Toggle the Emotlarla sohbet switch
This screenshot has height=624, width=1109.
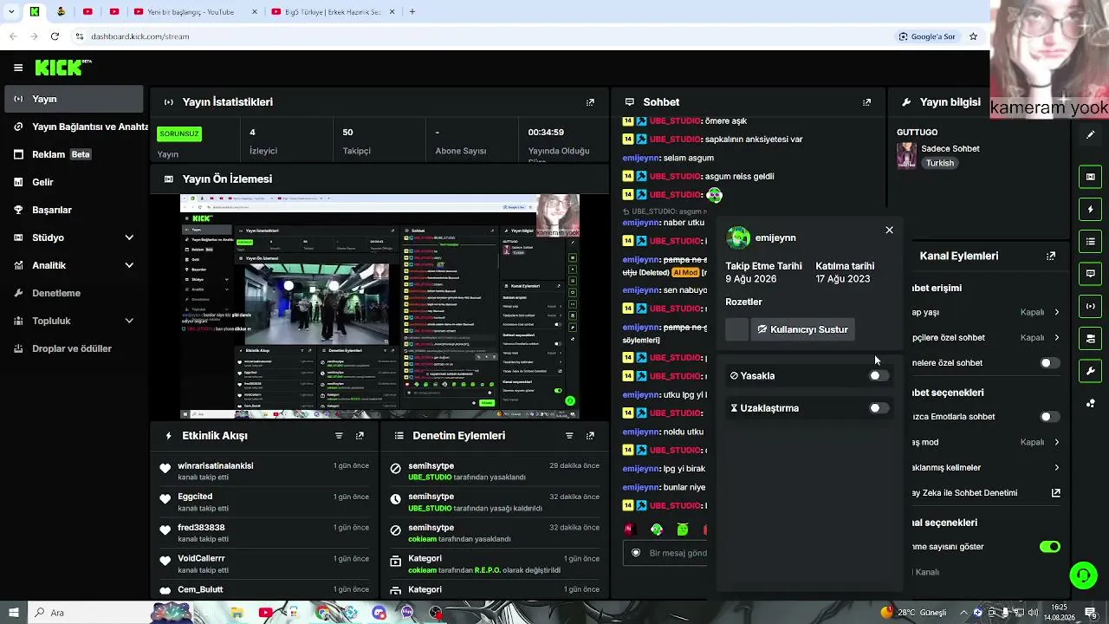click(1049, 417)
